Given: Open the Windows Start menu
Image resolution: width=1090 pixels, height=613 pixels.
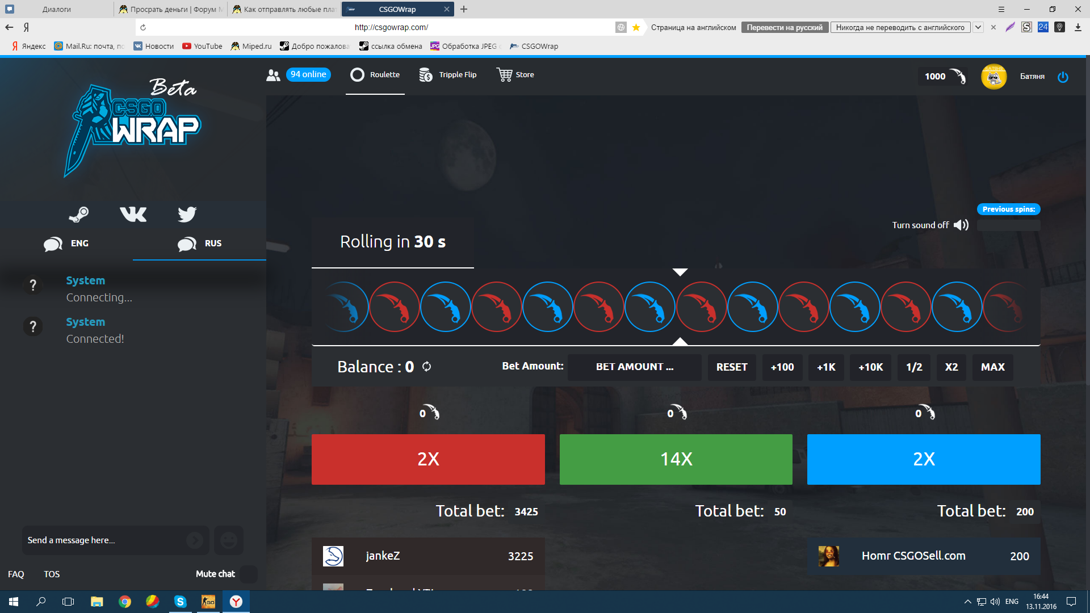Looking at the screenshot, I should point(14,602).
